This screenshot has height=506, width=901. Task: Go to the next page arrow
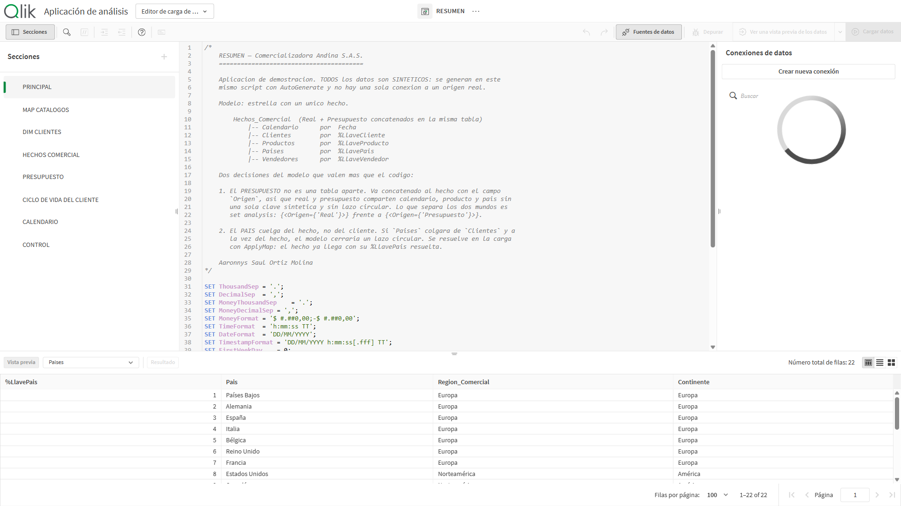point(877,495)
